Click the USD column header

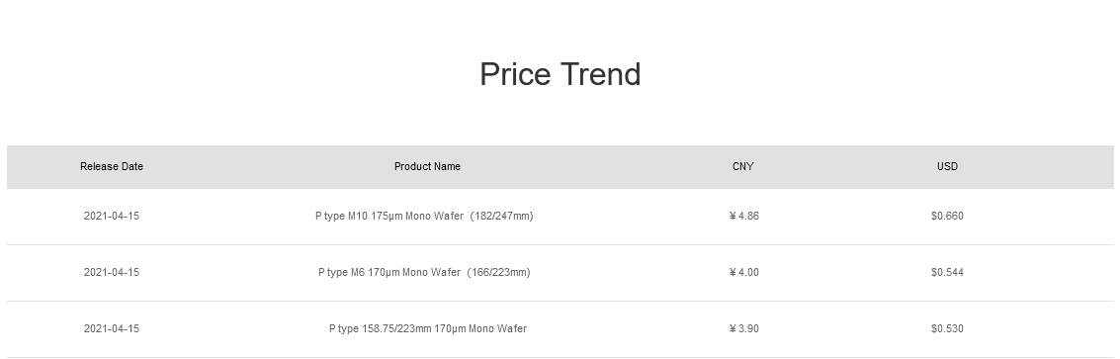pyautogui.click(x=947, y=166)
